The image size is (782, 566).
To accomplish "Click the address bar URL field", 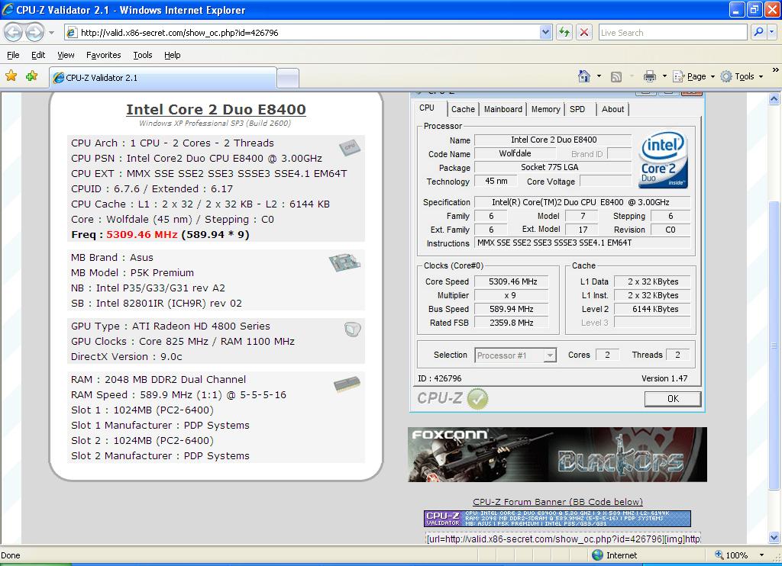I will (302, 33).
